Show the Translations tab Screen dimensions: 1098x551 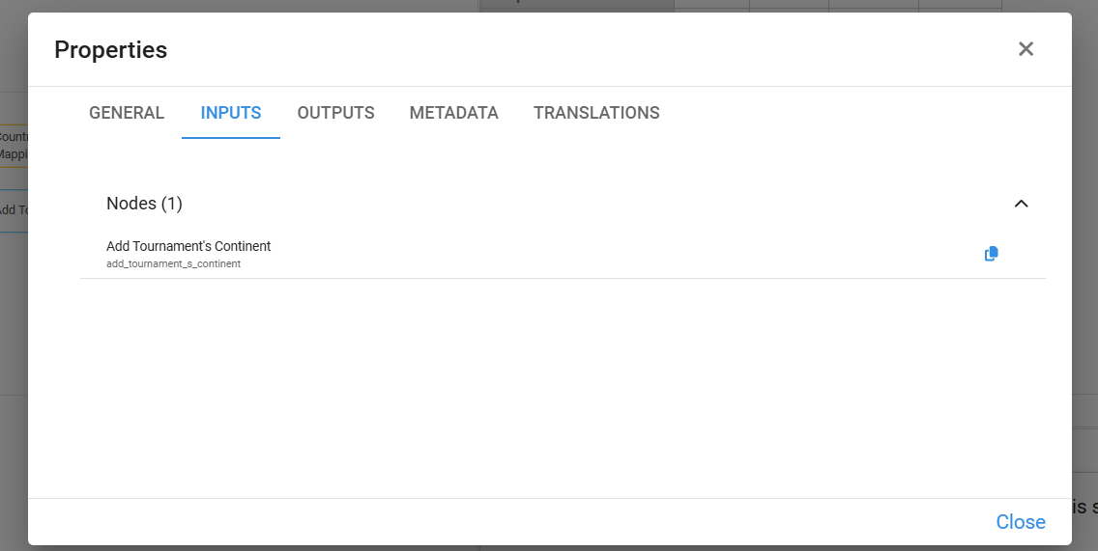click(596, 113)
